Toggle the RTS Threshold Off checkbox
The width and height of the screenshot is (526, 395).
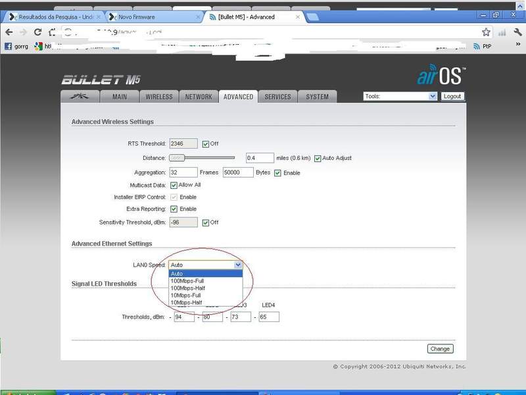(x=206, y=144)
